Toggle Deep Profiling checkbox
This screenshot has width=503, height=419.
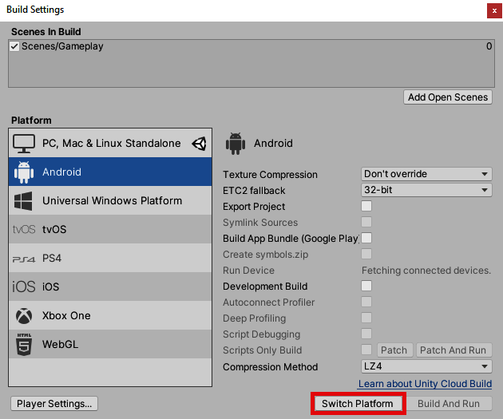[x=366, y=318]
